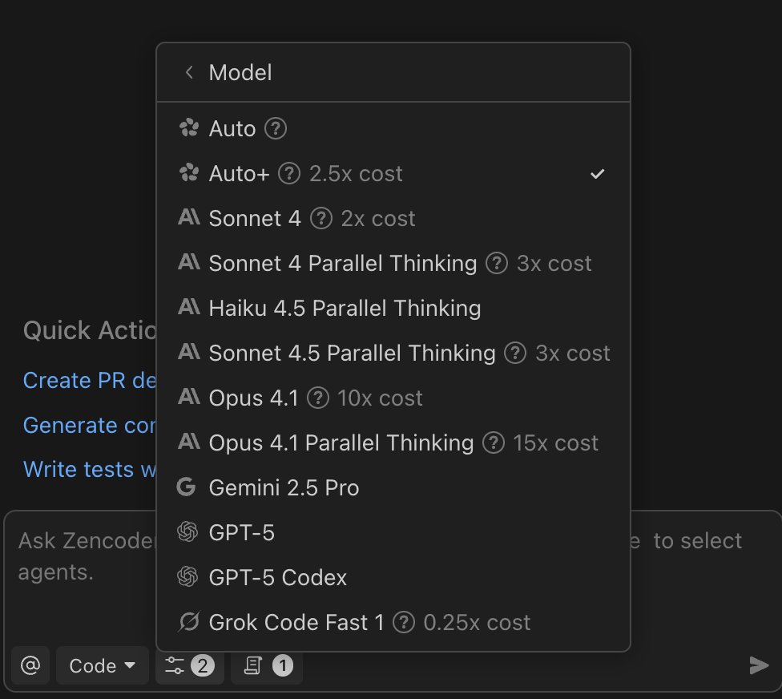The height and width of the screenshot is (699, 782).
Task: Open the @ mention picker
Action: tap(30, 665)
